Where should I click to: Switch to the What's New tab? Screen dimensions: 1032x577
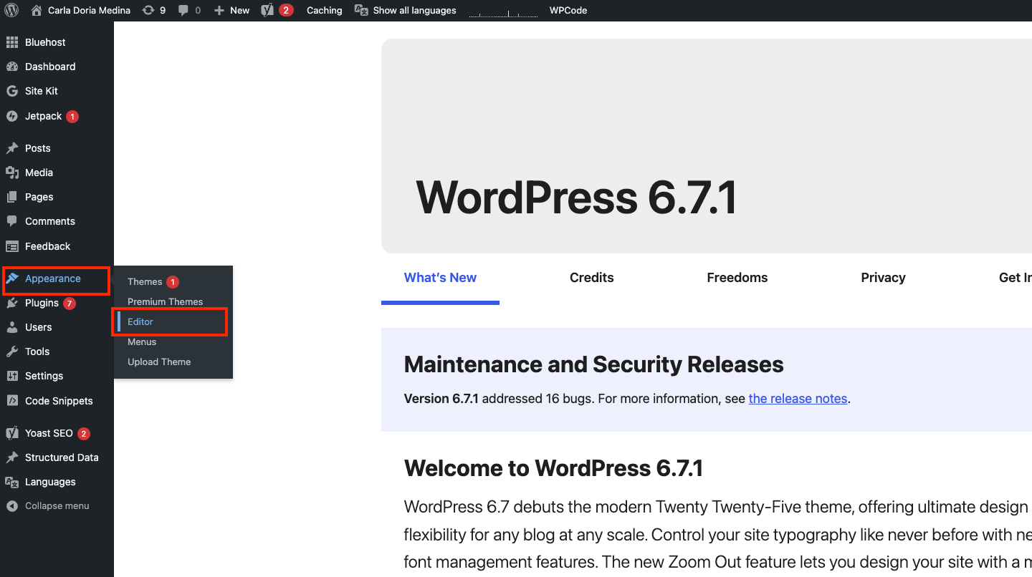pos(440,278)
